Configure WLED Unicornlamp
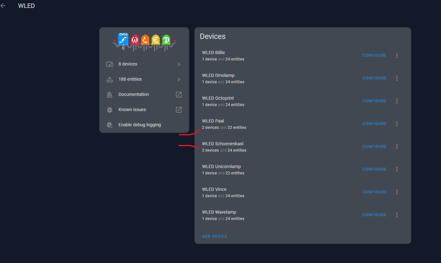Screen dimensions: 441x263 (x=374, y=169)
